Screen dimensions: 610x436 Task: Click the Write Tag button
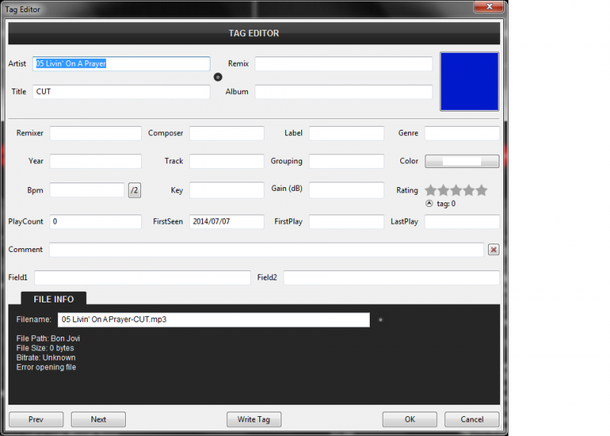(254, 419)
